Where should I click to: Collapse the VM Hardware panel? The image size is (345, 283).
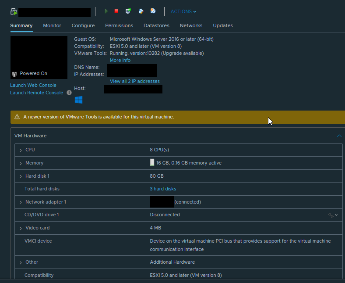(x=339, y=136)
